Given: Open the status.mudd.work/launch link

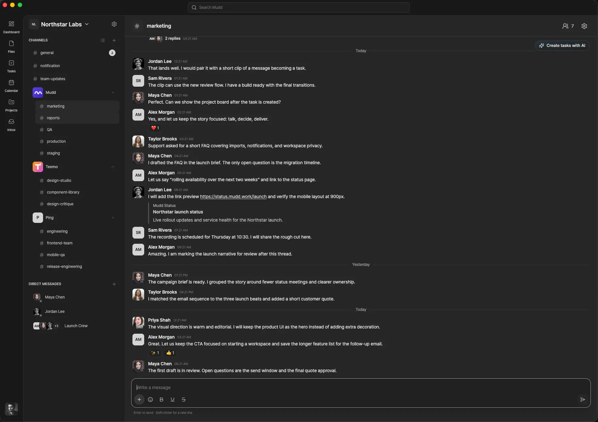Looking at the screenshot, I should tap(233, 196).
